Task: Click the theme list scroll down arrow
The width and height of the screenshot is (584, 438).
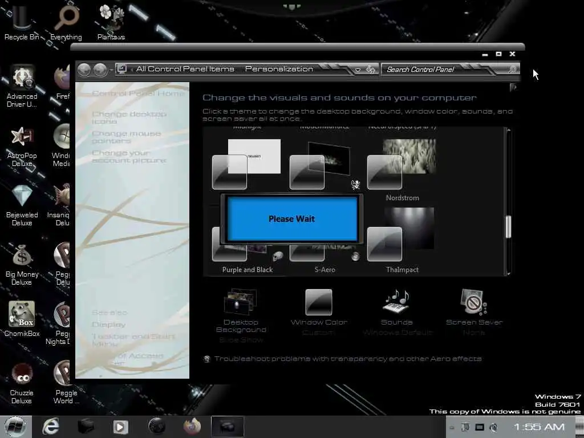Action: coord(508,273)
